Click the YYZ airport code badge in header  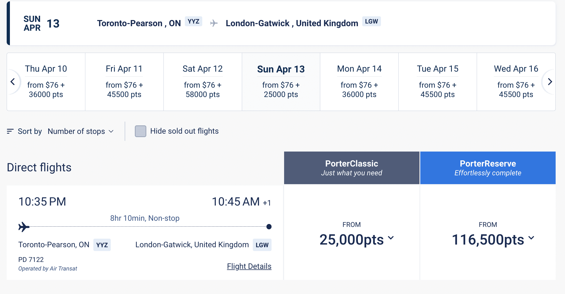coord(193,21)
